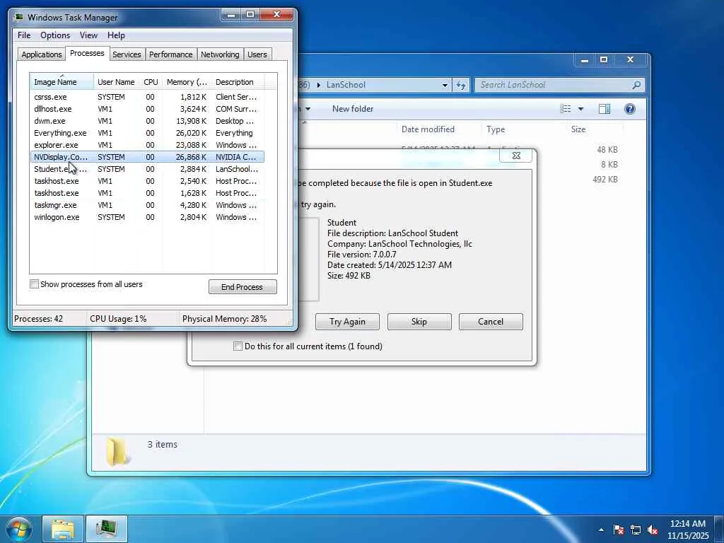
Task: Click Task Manager title bar icon
Action: pos(18,18)
